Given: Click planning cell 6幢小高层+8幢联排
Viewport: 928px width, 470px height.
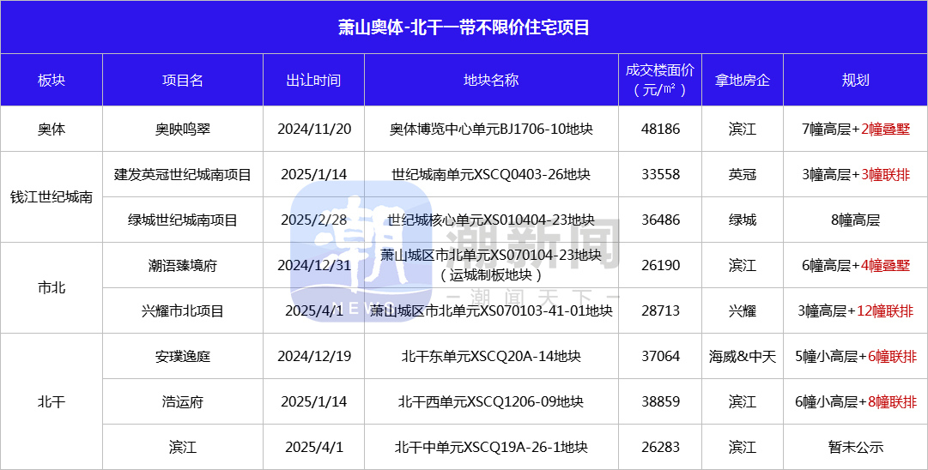Looking at the screenshot, I should tap(855, 402).
